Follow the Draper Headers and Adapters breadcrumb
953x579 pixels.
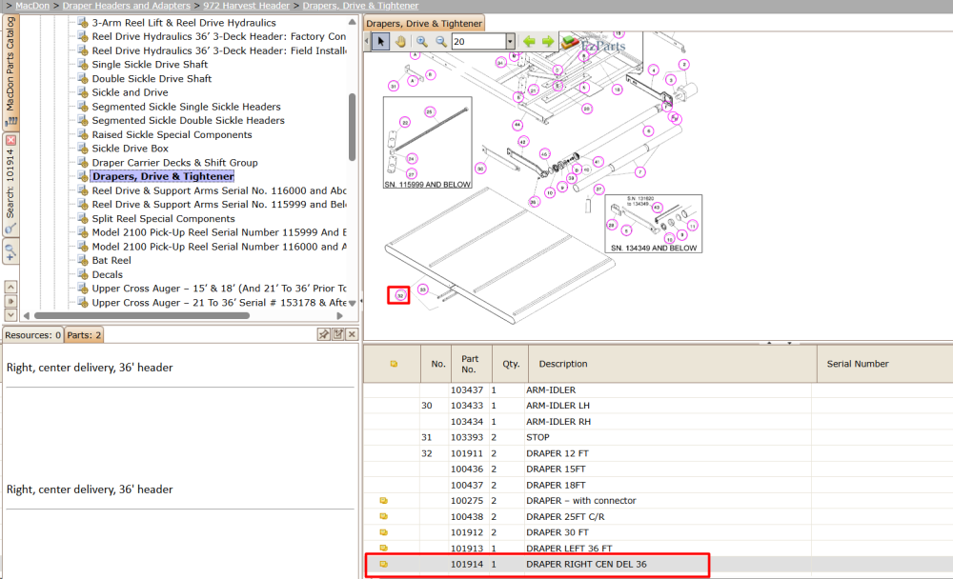[127, 6]
